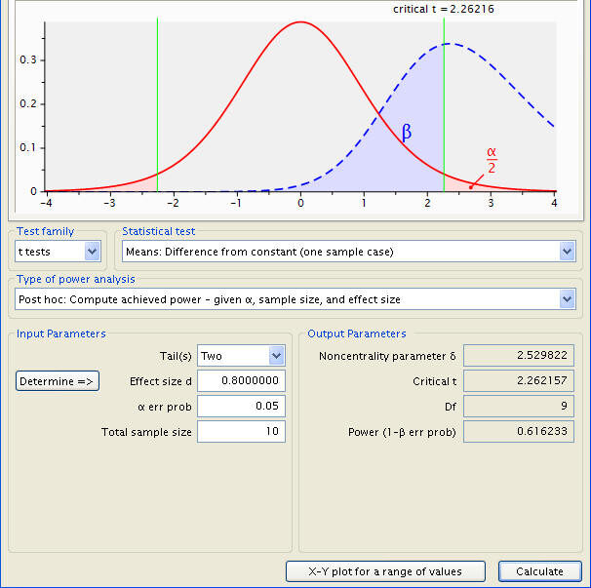Select the Effect size d input field
The image size is (591, 588).
click(x=241, y=380)
